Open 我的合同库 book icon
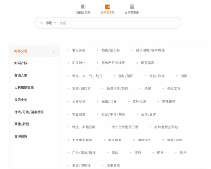 pos(83,7)
